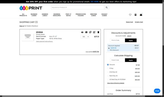Click Sign in for faster checkout
164x97 pixels.
[x=22, y=26]
